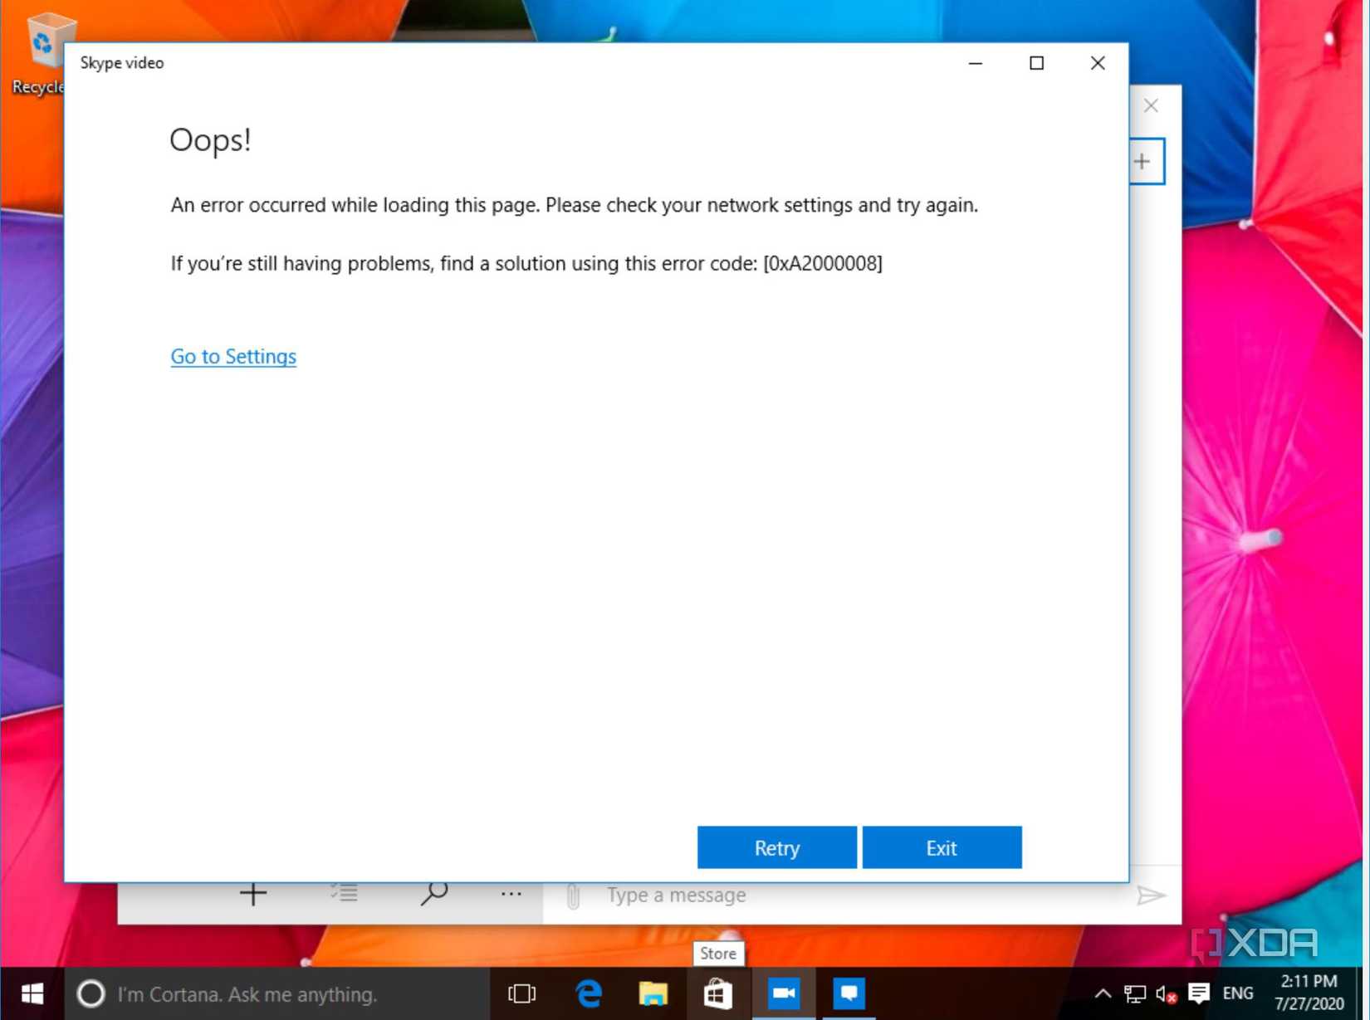Click the plus icon in messaging toolbar
Screen dimensions: 1370x1020
click(x=253, y=895)
